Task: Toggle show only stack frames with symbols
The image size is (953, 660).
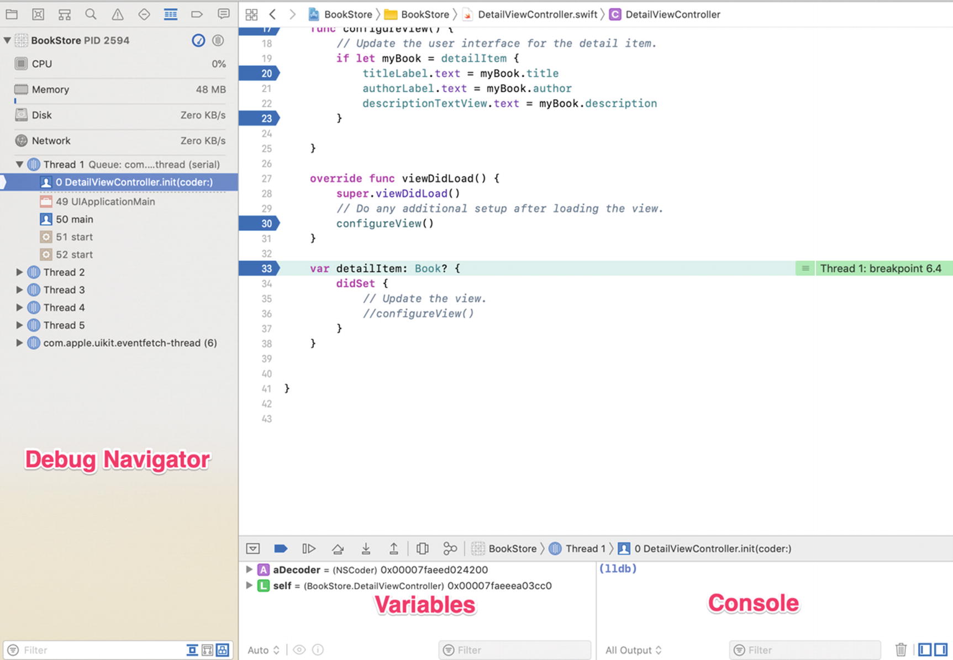Action: coord(208,650)
